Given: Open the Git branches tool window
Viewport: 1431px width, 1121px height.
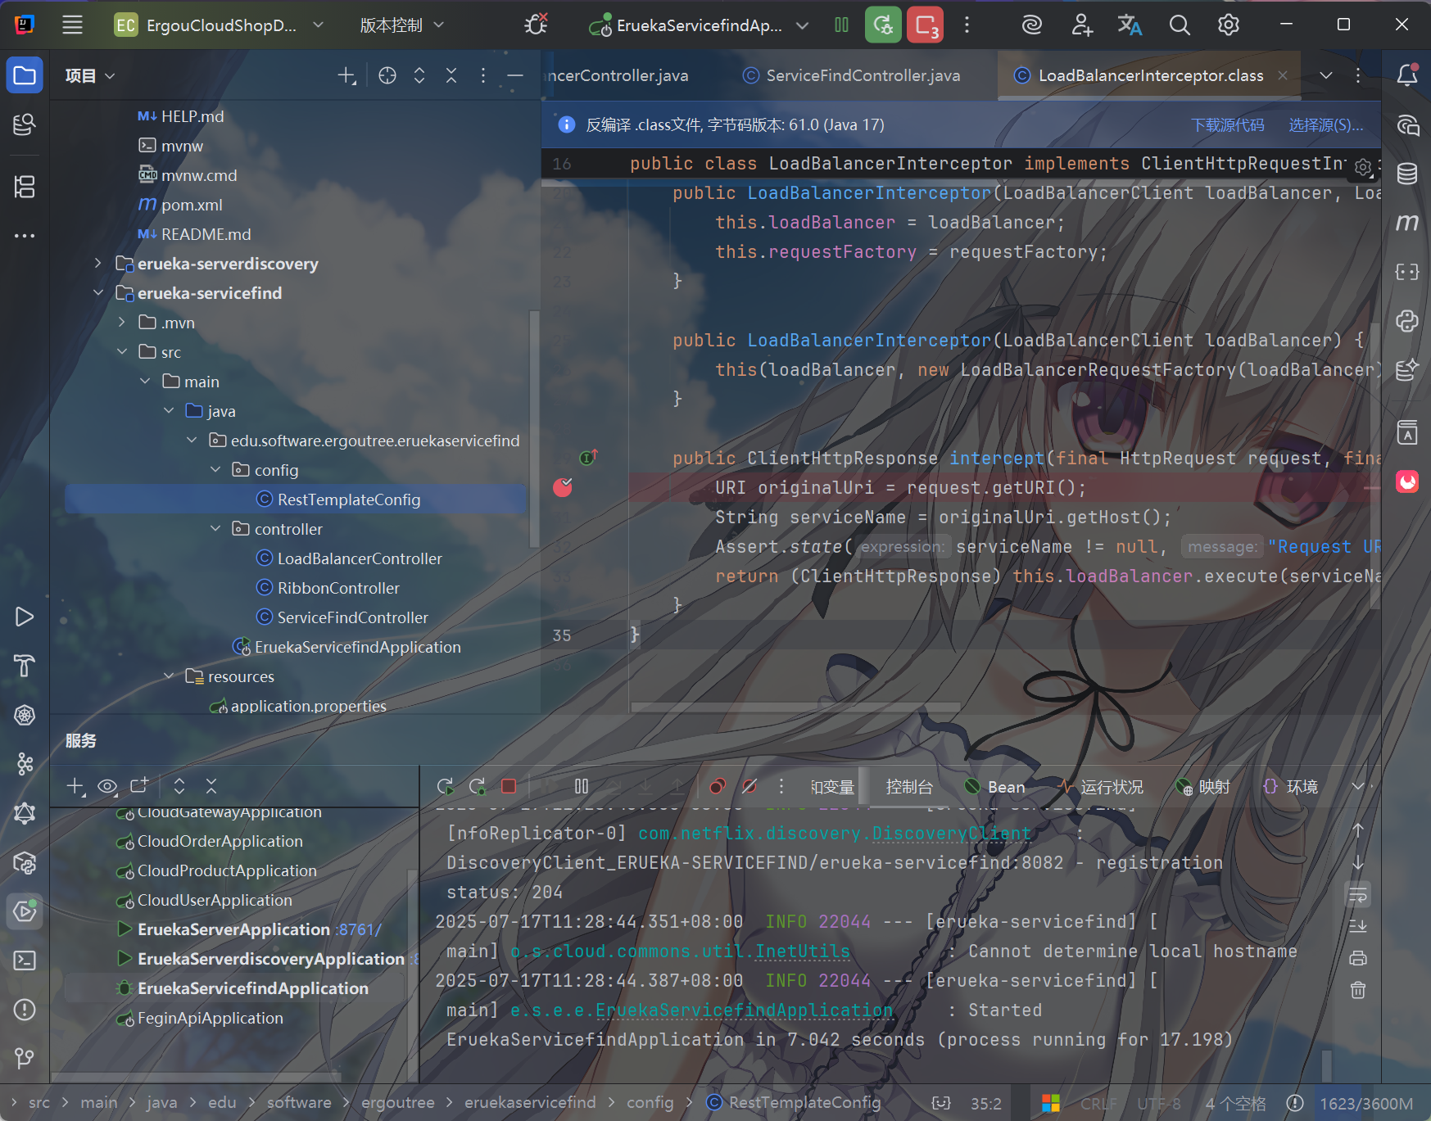Looking at the screenshot, I should 25,1058.
